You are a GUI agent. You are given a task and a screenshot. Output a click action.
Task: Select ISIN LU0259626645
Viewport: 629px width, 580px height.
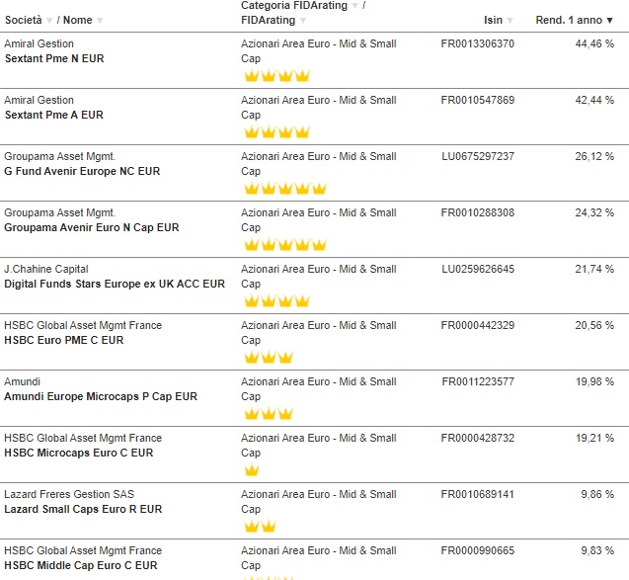pyautogui.click(x=478, y=269)
